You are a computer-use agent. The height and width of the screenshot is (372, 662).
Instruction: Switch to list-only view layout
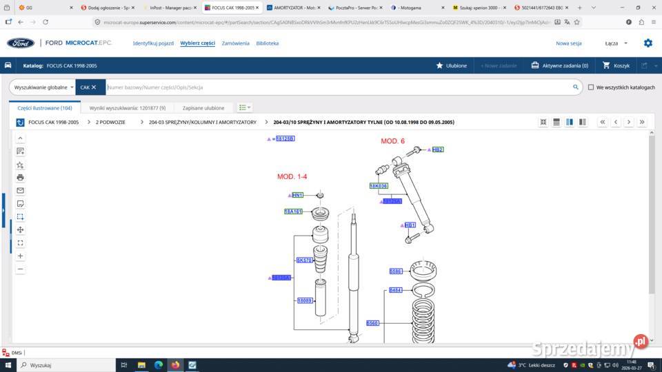point(556,122)
